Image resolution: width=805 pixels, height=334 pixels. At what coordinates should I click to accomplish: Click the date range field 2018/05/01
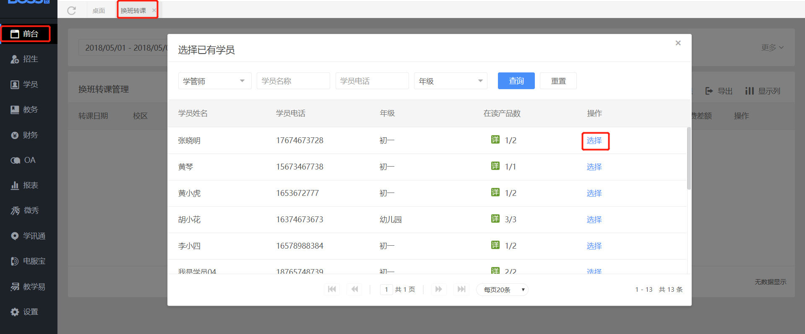pos(124,48)
